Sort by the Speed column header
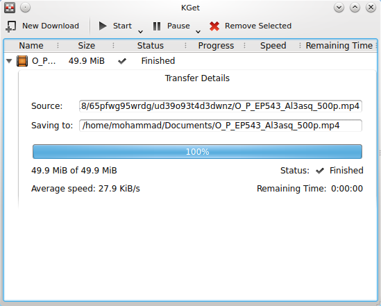Image resolution: width=381 pixels, height=306 pixels. click(273, 46)
